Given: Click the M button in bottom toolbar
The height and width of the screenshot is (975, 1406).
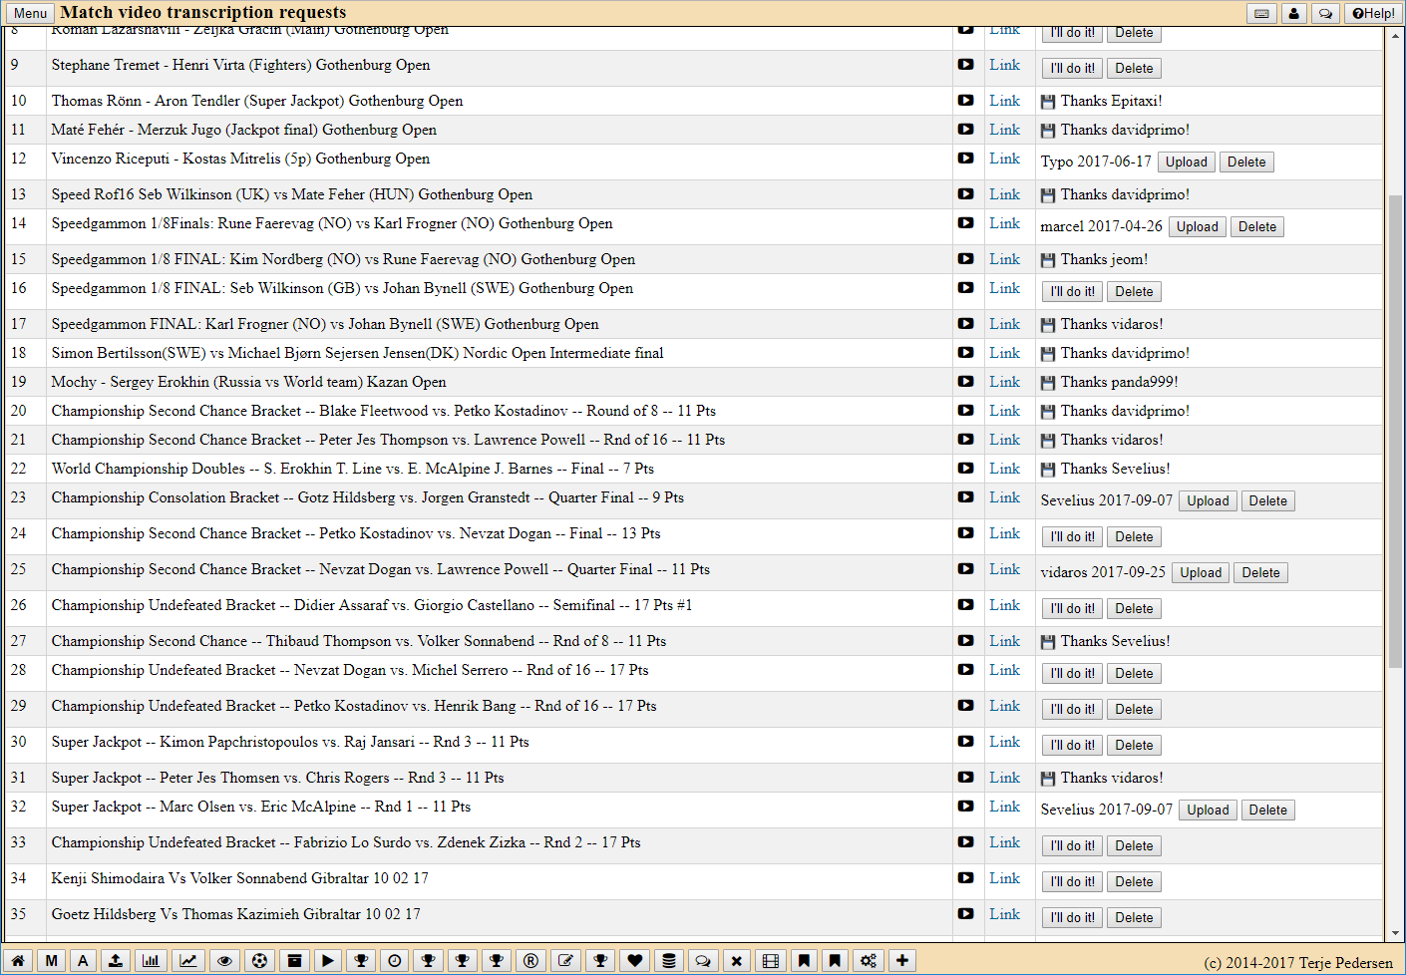Looking at the screenshot, I should 51,961.
